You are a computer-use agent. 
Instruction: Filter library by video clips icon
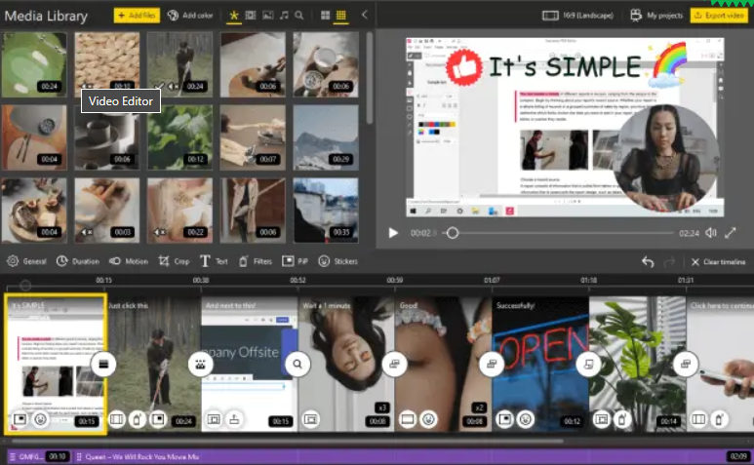pos(251,16)
